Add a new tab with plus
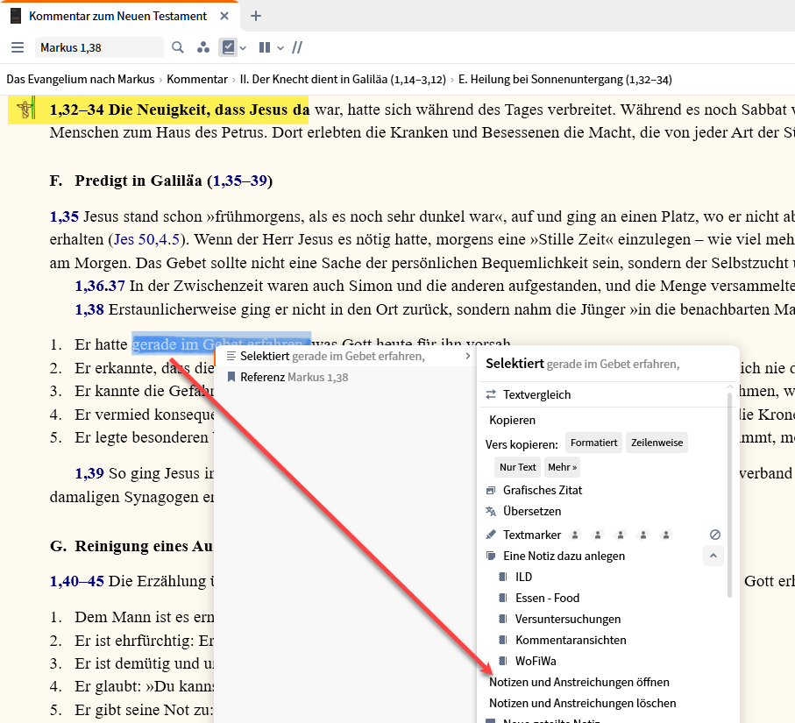 point(256,17)
